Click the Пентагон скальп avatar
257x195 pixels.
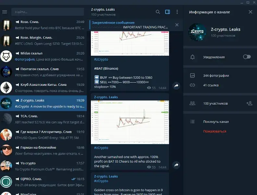tap(6, 72)
